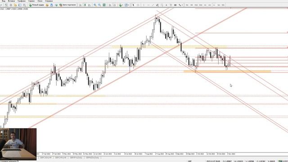Switch to line chart display
The width and height of the screenshot is (288, 162).
[89, 5]
